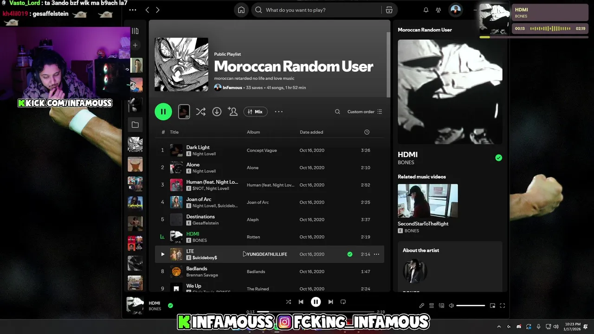Show hidden system tray icons
The width and height of the screenshot is (594, 334).
(499, 327)
